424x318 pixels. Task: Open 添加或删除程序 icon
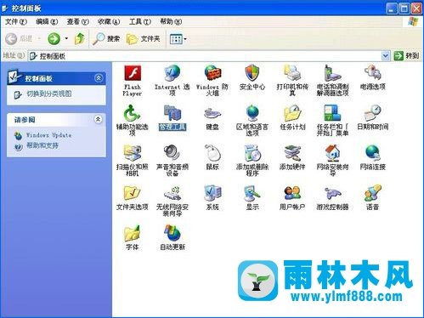252,161
